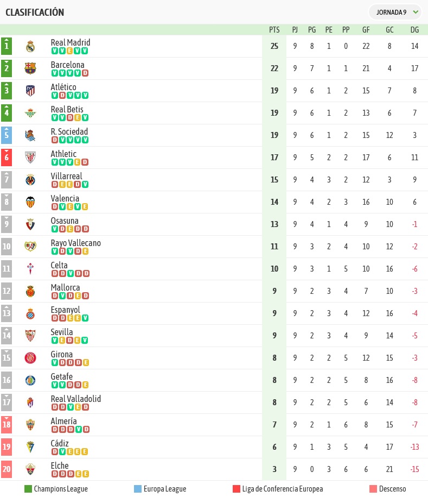The width and height of the screenshot is (428, 497).
Task: Open the JORNADA 9 dropdown
Action: 395,12
